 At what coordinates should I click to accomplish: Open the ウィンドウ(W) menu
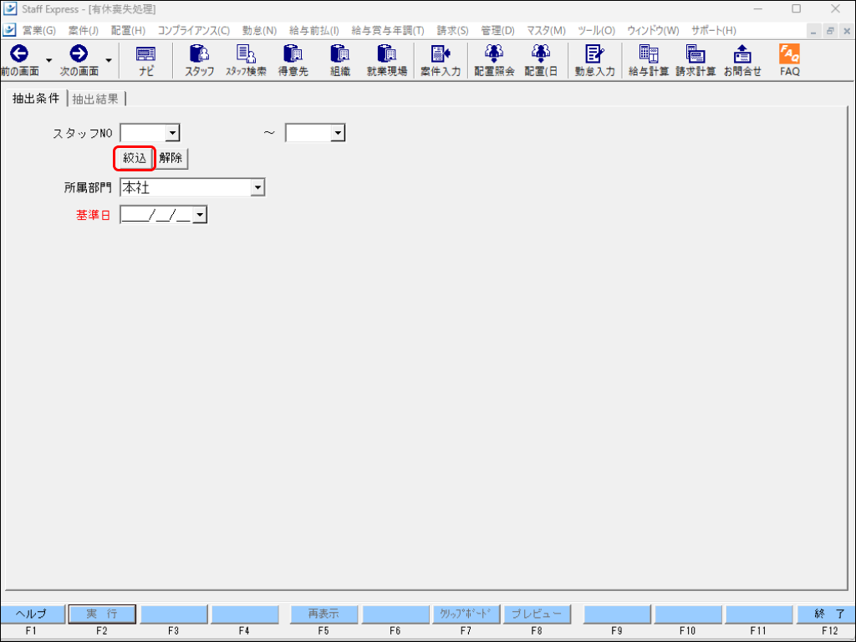pos(653,31)
